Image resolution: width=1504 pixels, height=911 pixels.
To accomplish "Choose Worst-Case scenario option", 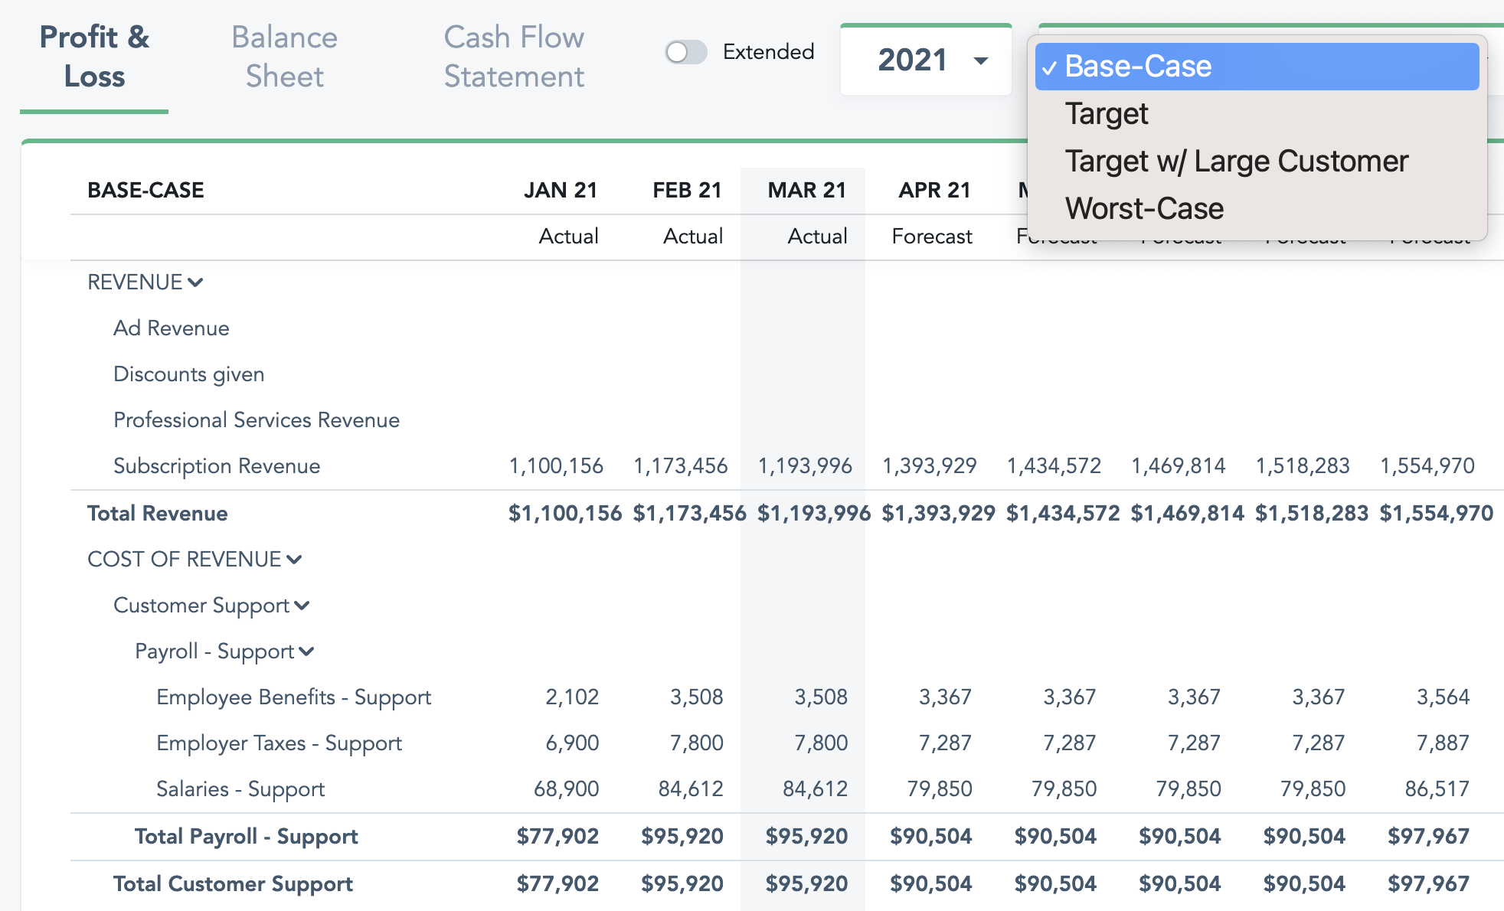I will tap(1144, 209).
